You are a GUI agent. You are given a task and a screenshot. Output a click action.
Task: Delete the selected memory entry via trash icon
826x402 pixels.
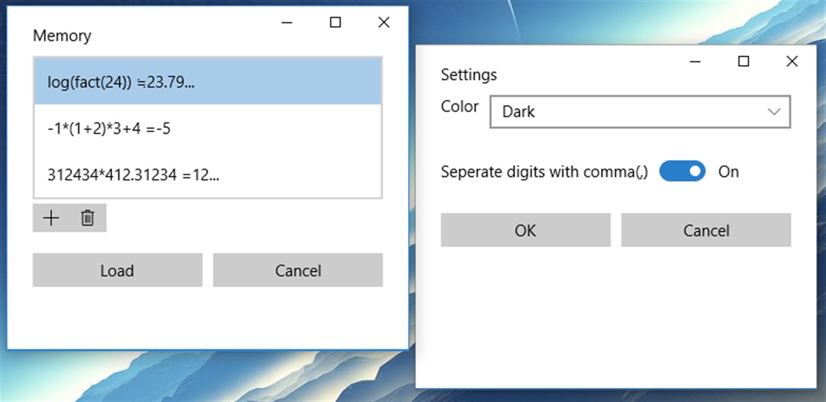(87, 217)
